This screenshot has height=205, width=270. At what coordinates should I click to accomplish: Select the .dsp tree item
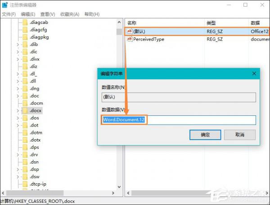pyautogui.click(x=34, y=169)
